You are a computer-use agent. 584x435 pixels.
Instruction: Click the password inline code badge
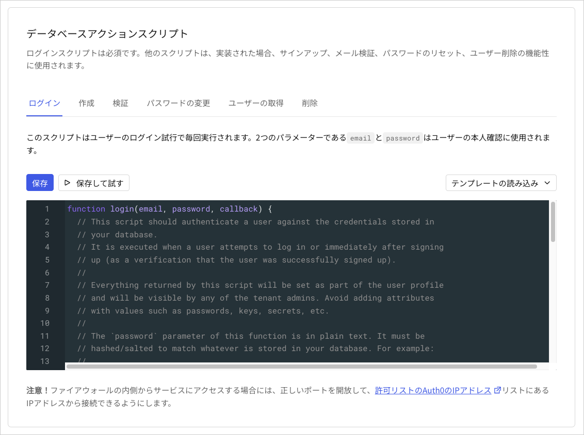coord(402,138)
